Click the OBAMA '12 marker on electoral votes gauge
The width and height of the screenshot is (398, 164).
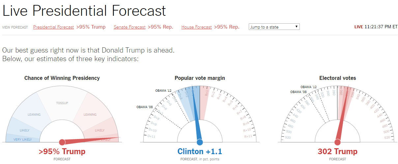(308, 87)
